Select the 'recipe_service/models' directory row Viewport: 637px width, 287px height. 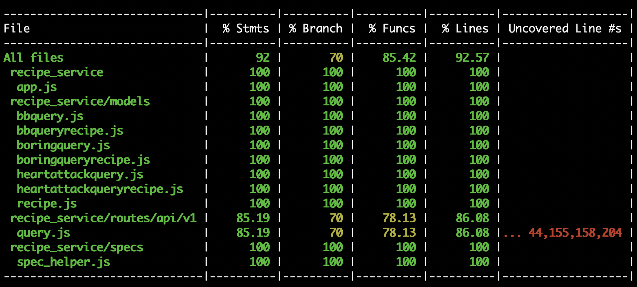tap(80, 101)
